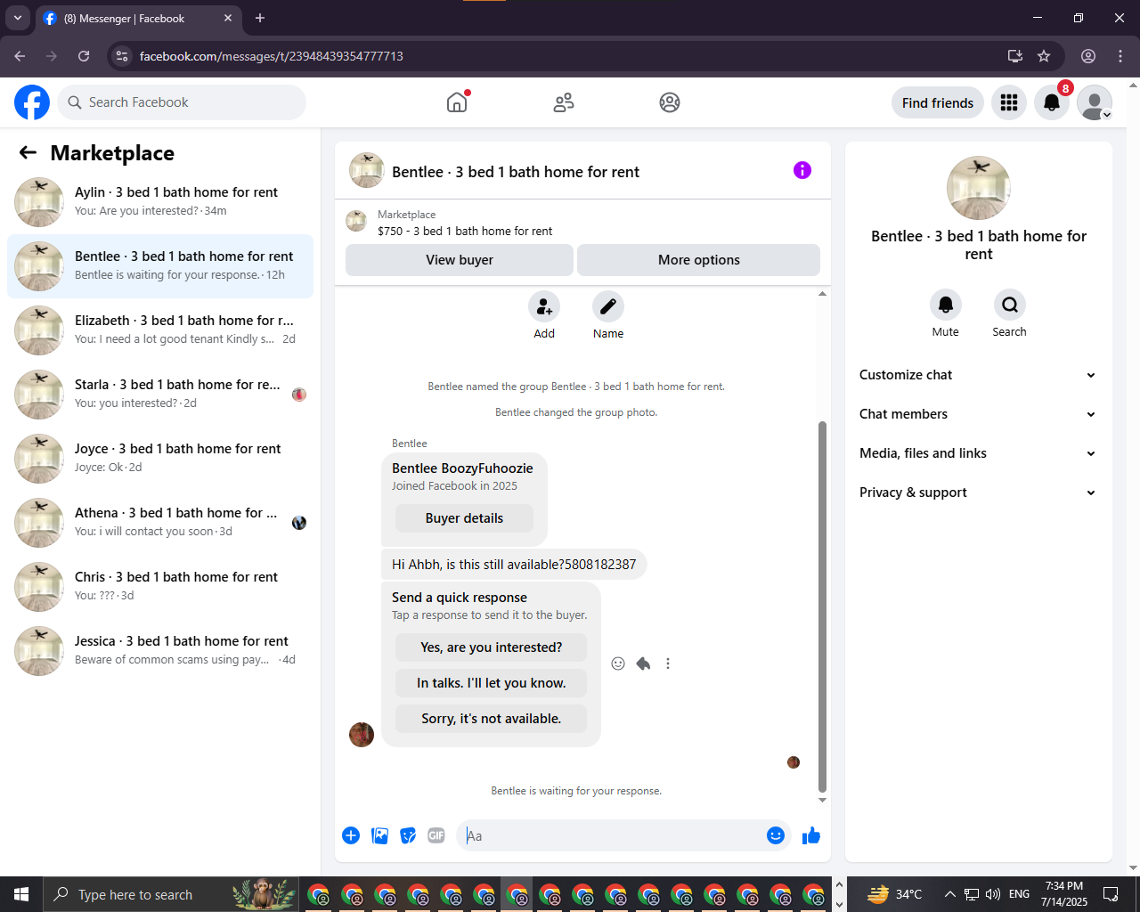Select the Bentlee conversation

pos(160,266)
